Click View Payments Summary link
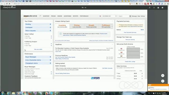Screen dimensions: 169x95 tap(130, 32)
